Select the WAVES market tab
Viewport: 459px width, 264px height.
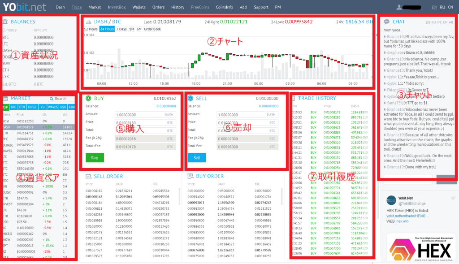coord(53,107)
